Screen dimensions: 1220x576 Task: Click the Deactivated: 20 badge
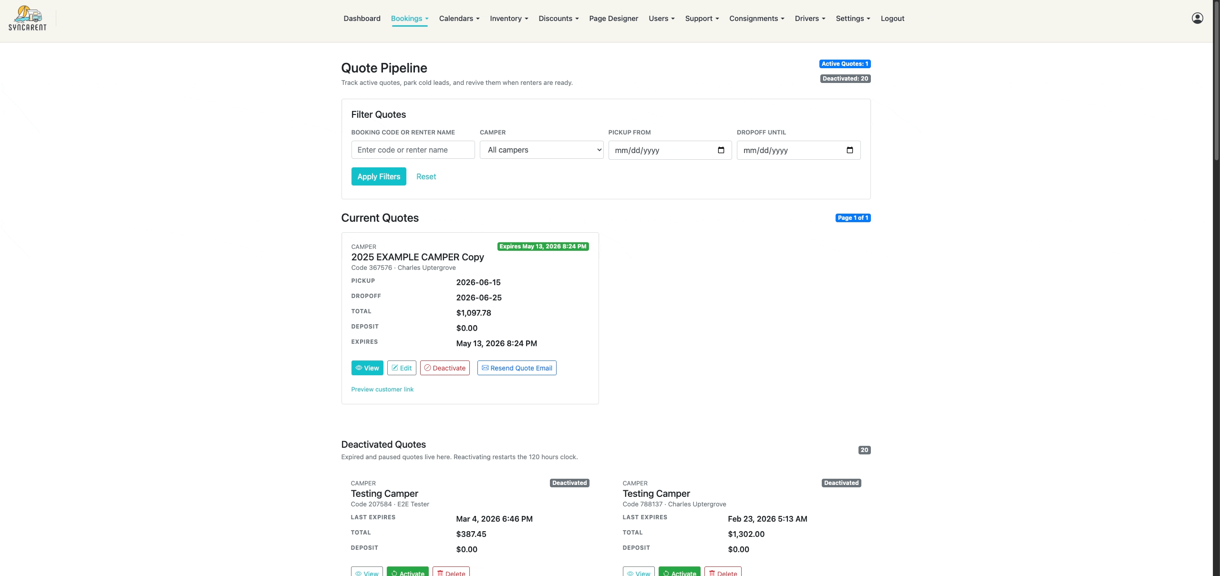pos(845,79)
